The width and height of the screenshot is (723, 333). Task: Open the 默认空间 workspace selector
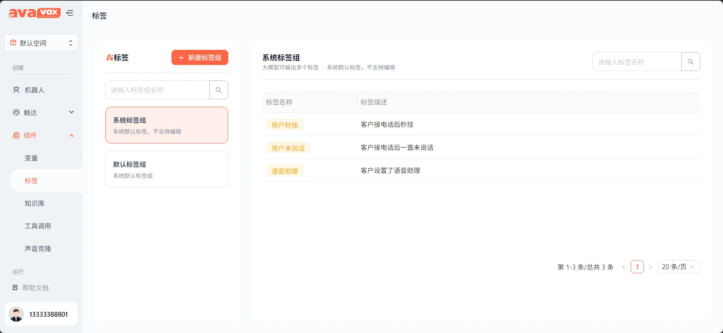pyautogui.click(x=41, y=43)
